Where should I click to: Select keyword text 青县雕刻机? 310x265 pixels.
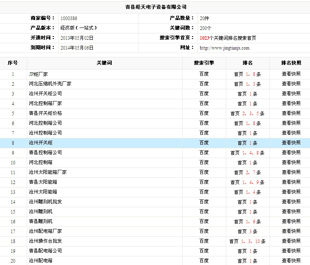click(x=41, y=221)
